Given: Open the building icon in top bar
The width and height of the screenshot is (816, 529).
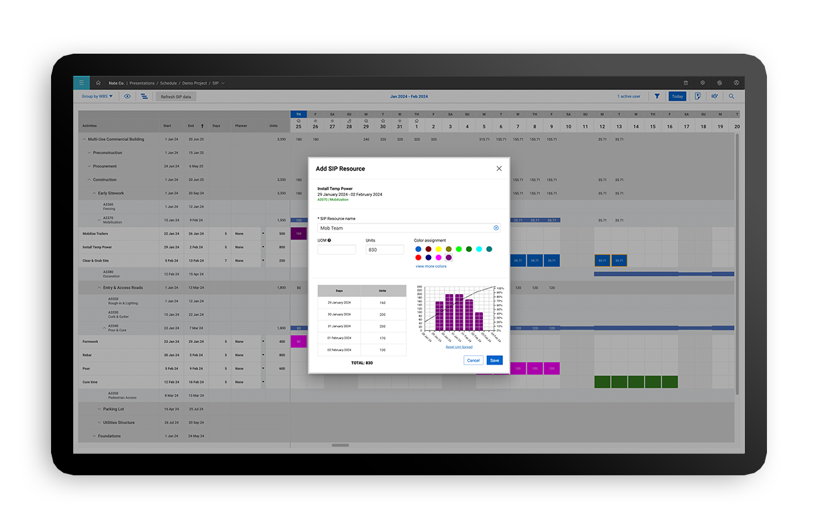Looking at the screenshot, I should click(686, 83).
